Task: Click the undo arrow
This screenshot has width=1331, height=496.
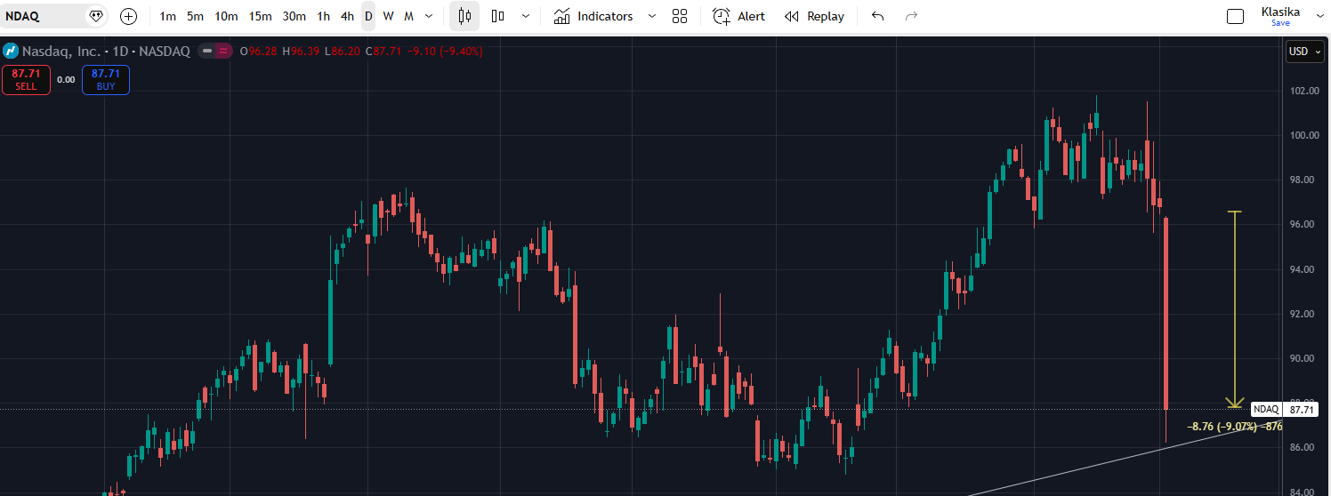Action: coord(878,16)
